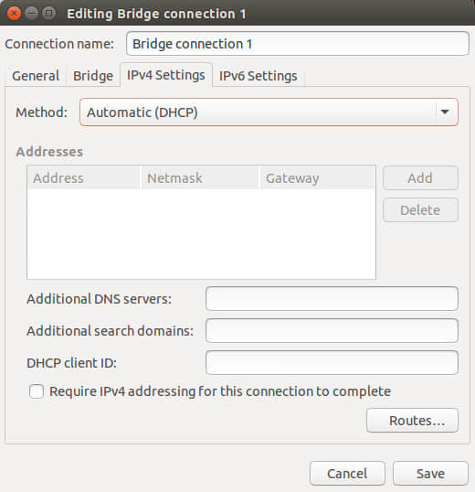The height and width of the screenshot is (492, 475).
Task: Click the Cancel button
Action: coord(347,474)
